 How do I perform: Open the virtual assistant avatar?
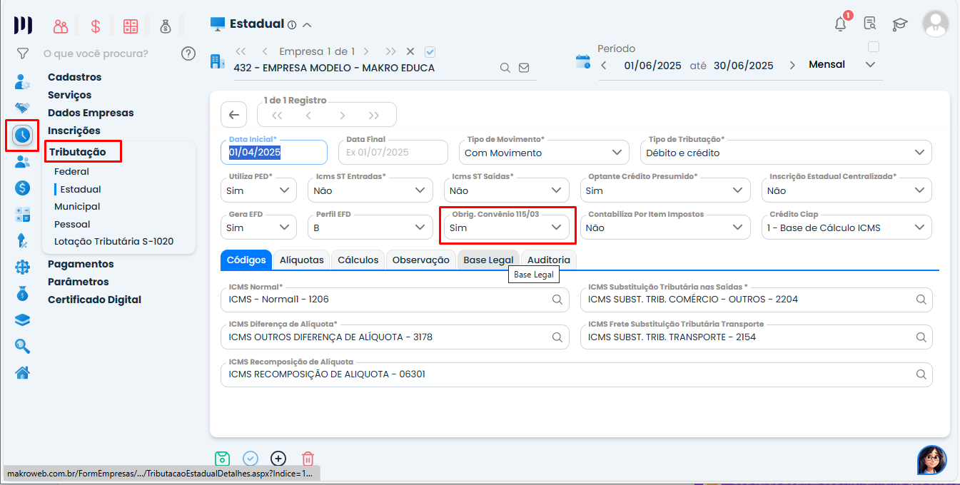[x=931, y=460]
